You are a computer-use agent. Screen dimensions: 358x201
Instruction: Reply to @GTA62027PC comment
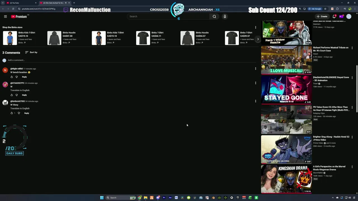[24, 95]
